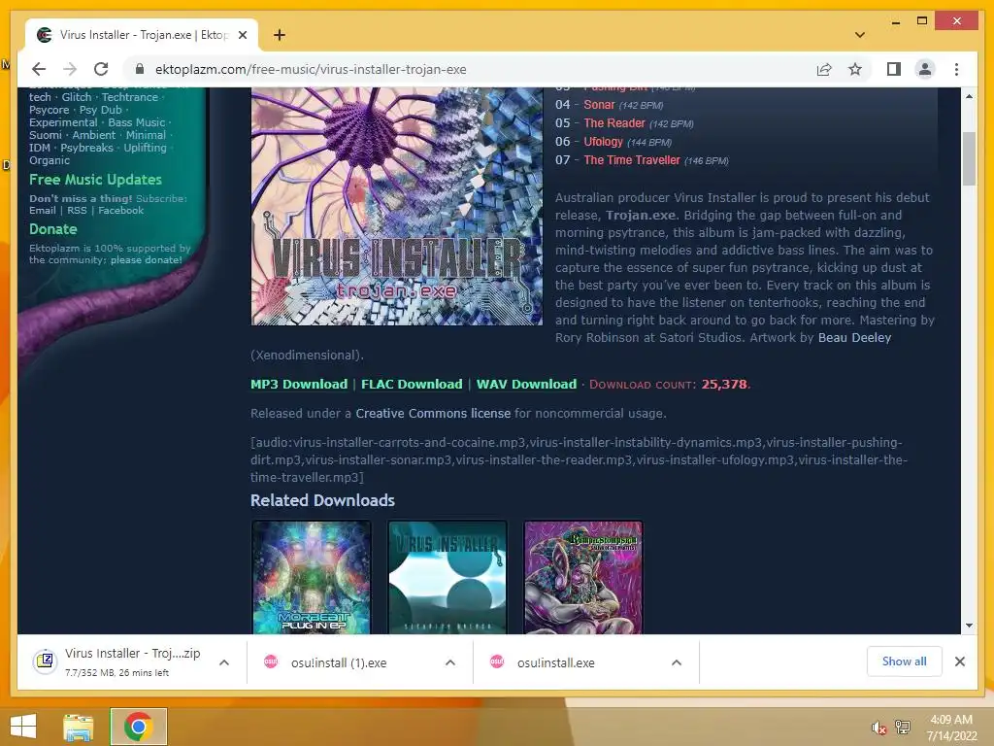Click WAV Download link
Screen dimensions: 994x746
527,384
